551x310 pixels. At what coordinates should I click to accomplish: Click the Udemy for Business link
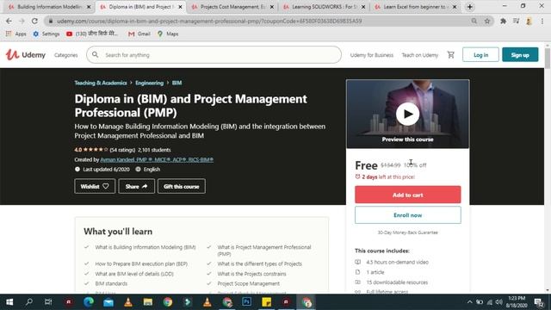click(371, 55)
